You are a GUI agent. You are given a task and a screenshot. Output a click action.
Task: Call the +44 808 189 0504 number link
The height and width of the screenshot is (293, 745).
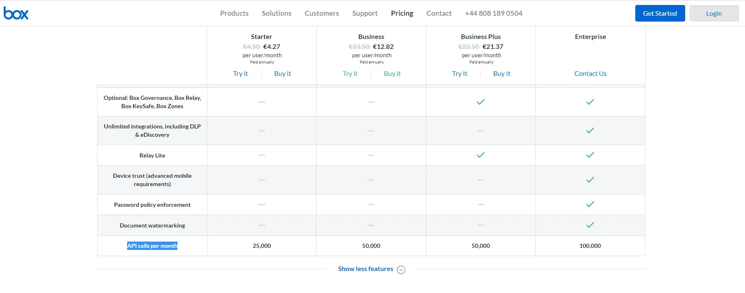[x=494, y=13]
